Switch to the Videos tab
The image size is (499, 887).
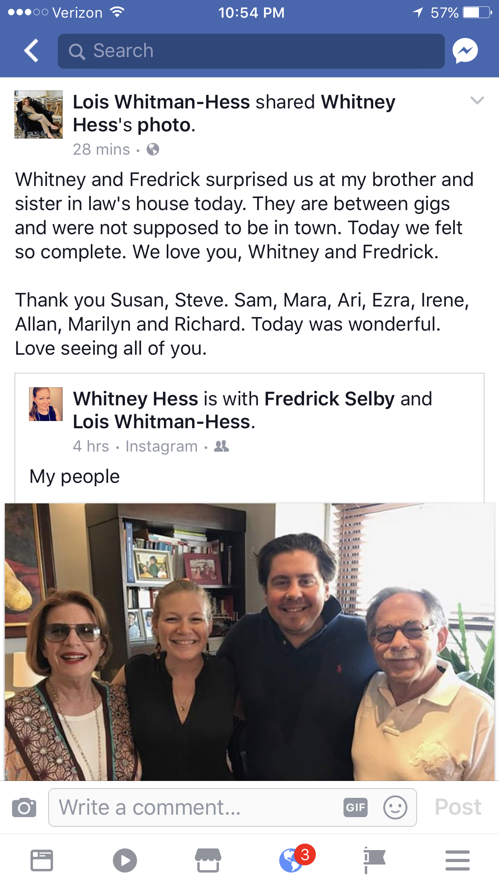pyautogui.click(x=125, y=860)
